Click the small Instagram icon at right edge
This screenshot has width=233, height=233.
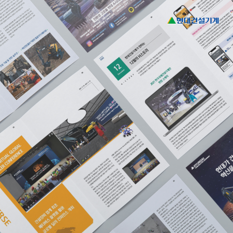coord(231,11)
